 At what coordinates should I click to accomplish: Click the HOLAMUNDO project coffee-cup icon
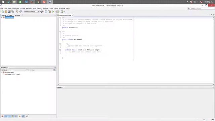coord(4,17)
